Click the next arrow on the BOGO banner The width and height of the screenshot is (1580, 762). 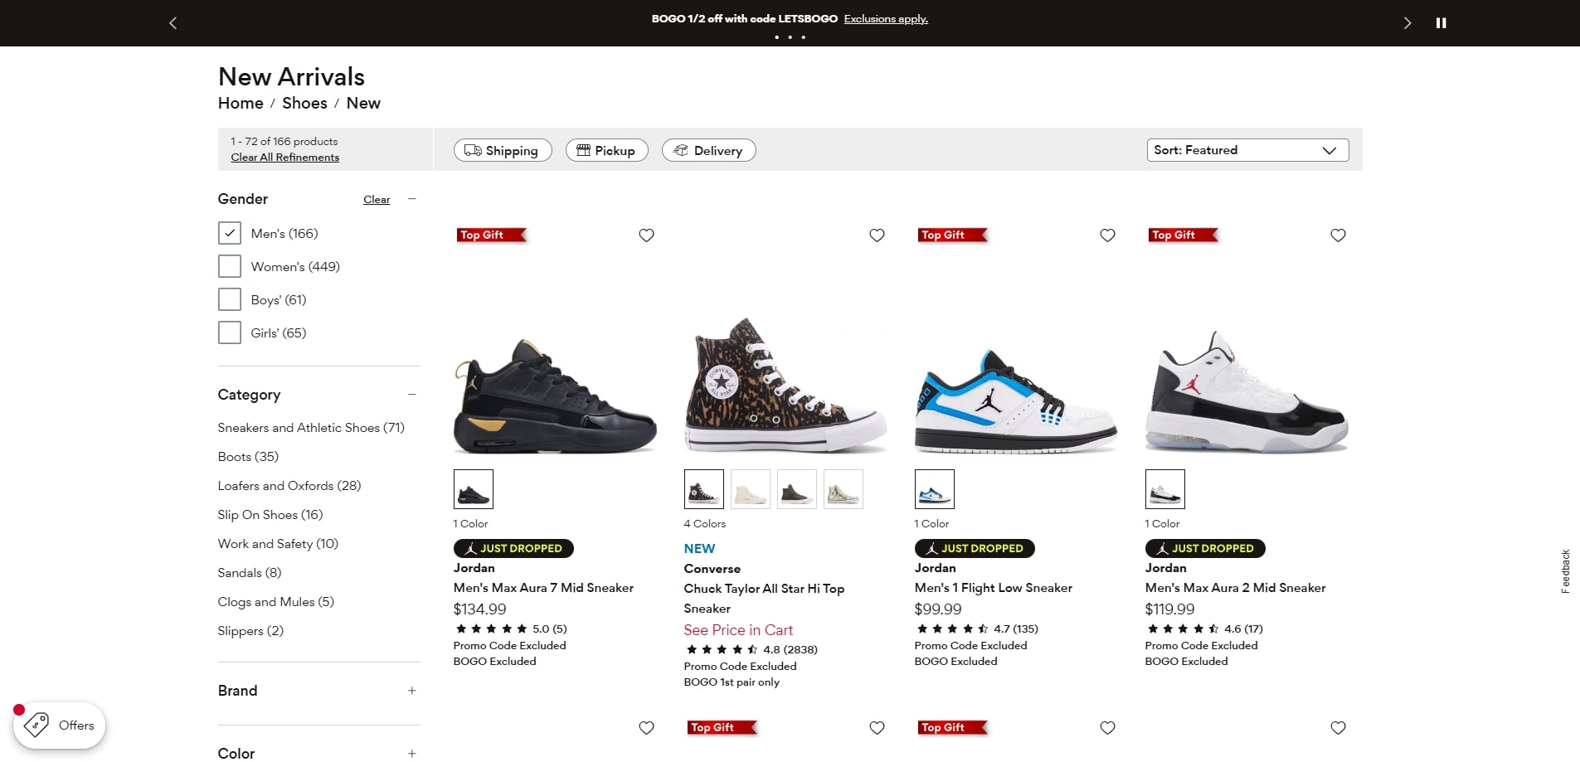tap(1407, 22)
